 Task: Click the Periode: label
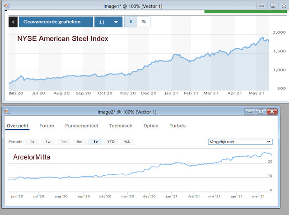click(16, 142)
